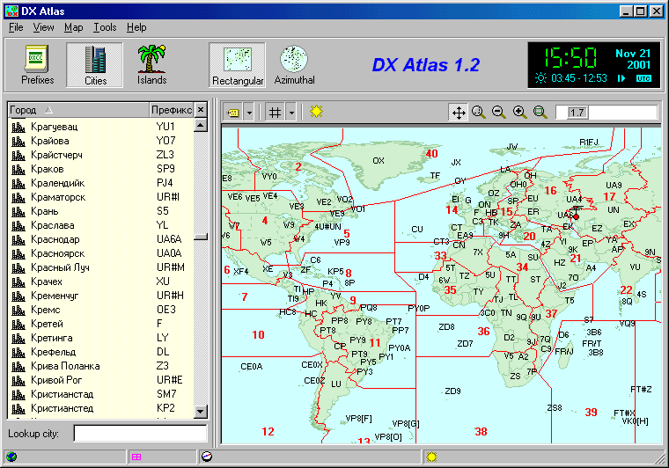669x468 pixels.
Task: Click the city list scrollbar thumb
Action: tap(201, 237)
